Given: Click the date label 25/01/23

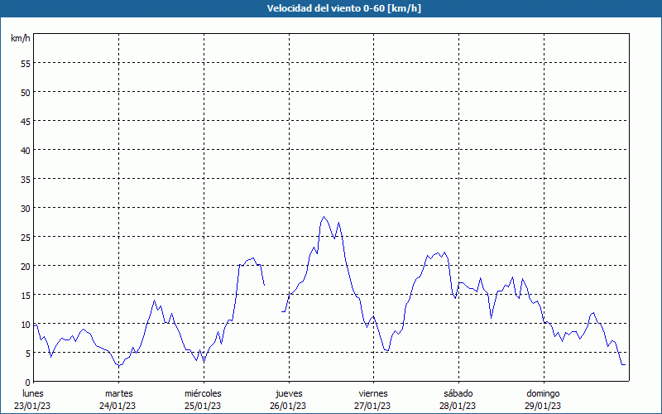Looking at the screenshot, I should tap(203, 406).
